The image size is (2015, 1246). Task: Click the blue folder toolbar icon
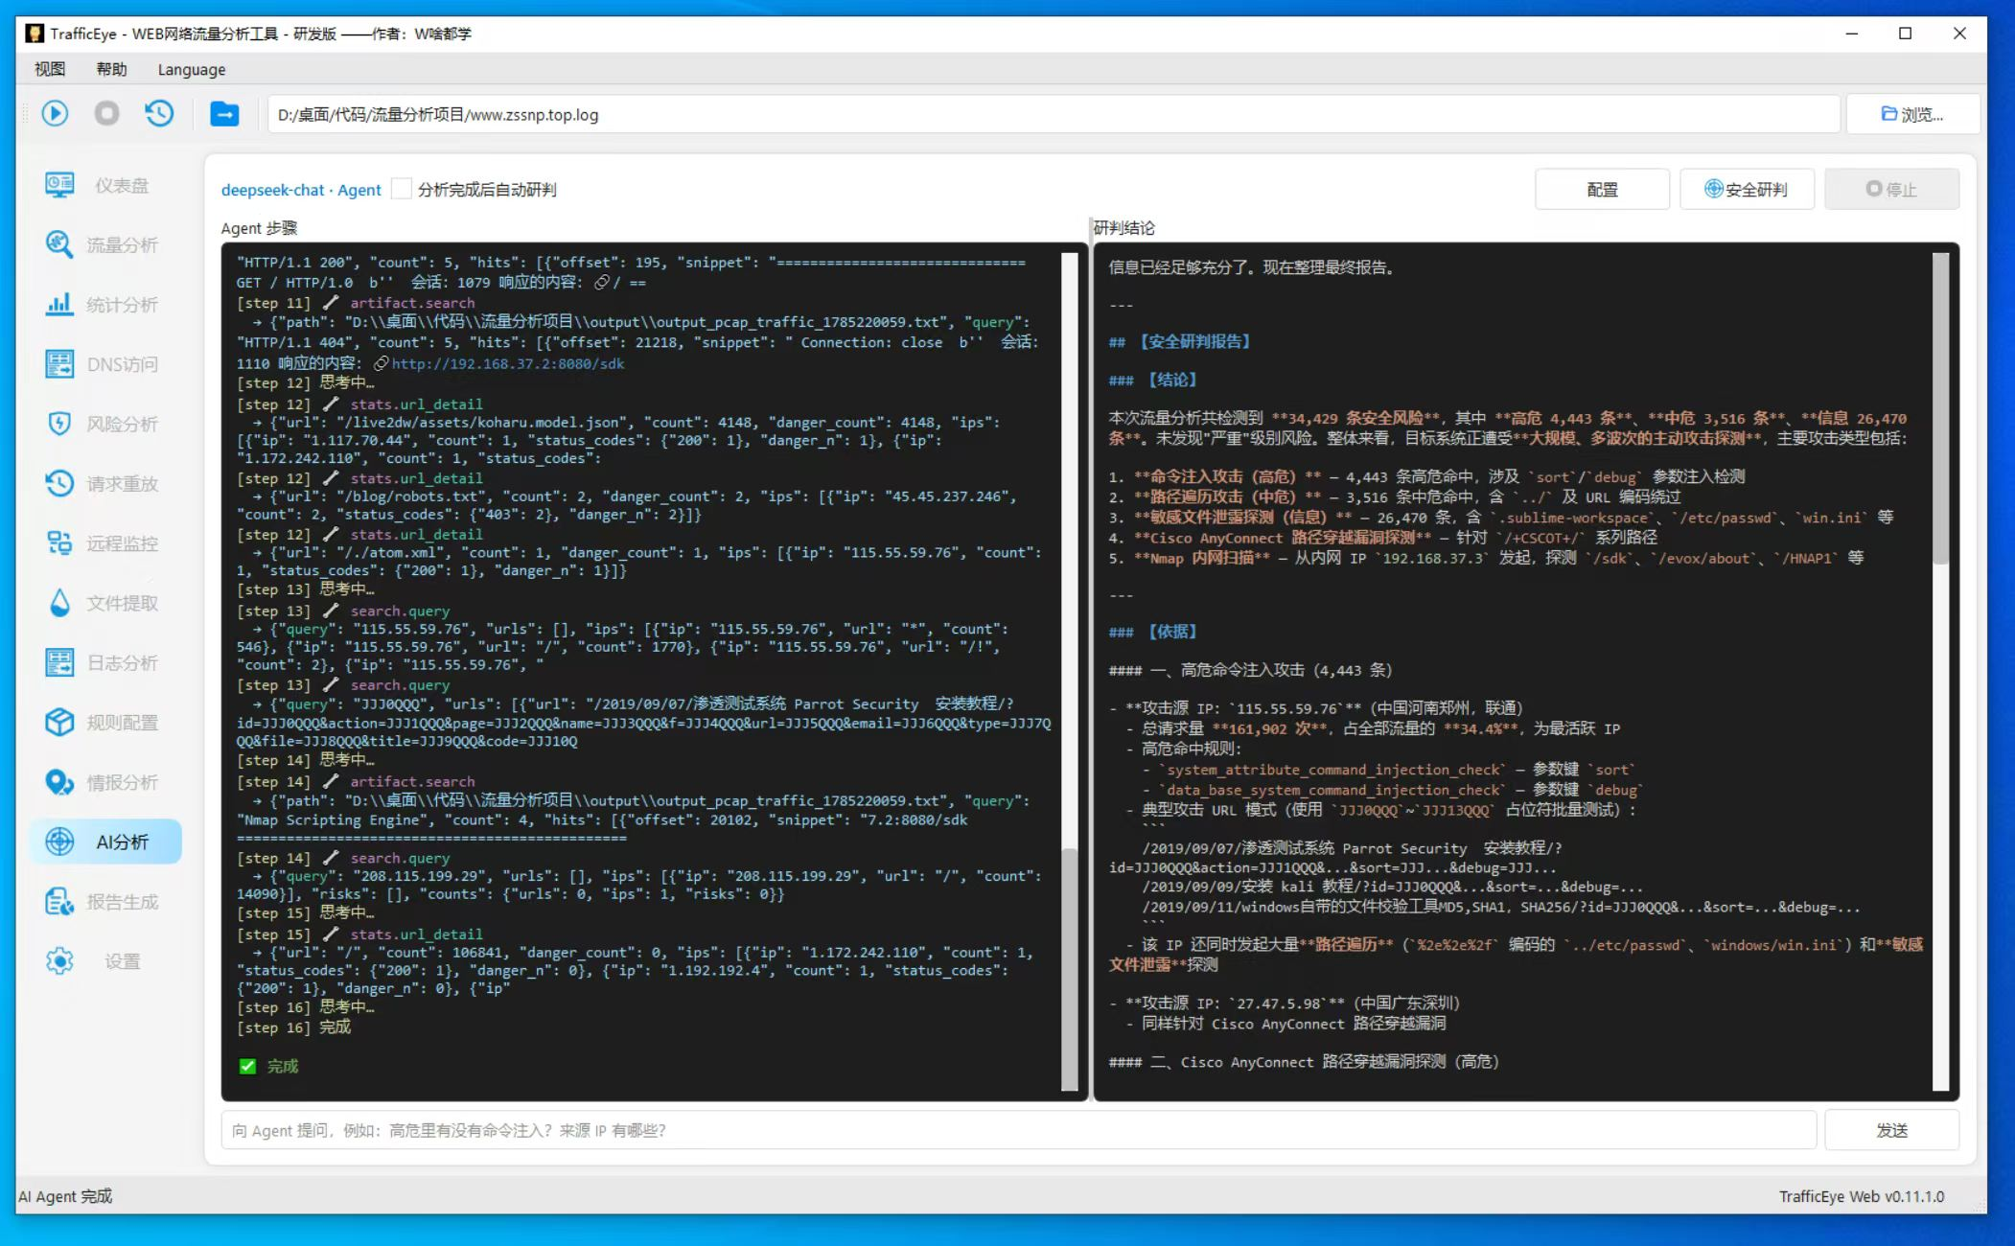pyautogui.click(x=224, y=114)
